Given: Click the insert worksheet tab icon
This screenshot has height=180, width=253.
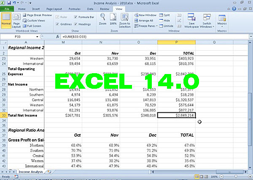Looking at the screenshot, I should [x=49, y=172].
